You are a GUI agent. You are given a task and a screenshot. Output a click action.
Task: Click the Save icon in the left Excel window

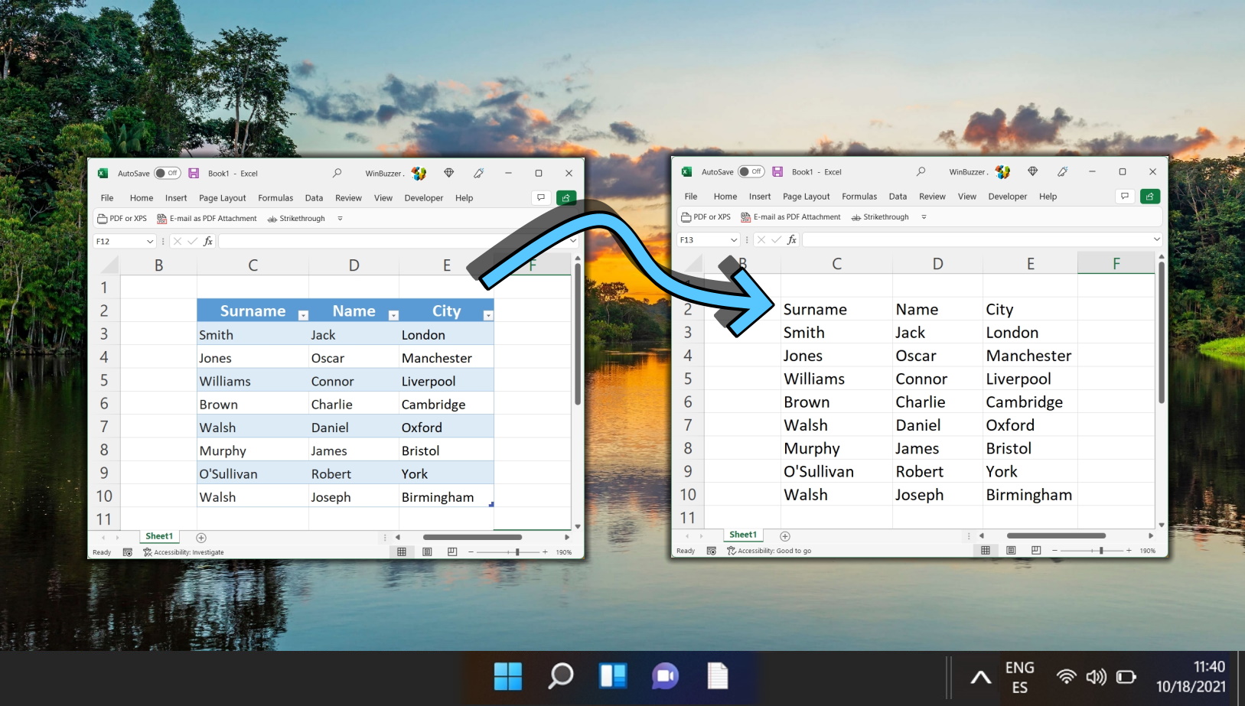194,174
